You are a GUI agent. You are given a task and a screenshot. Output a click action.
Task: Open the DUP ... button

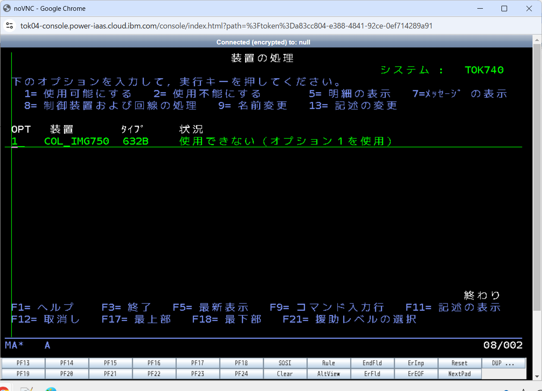coord(504,363)
